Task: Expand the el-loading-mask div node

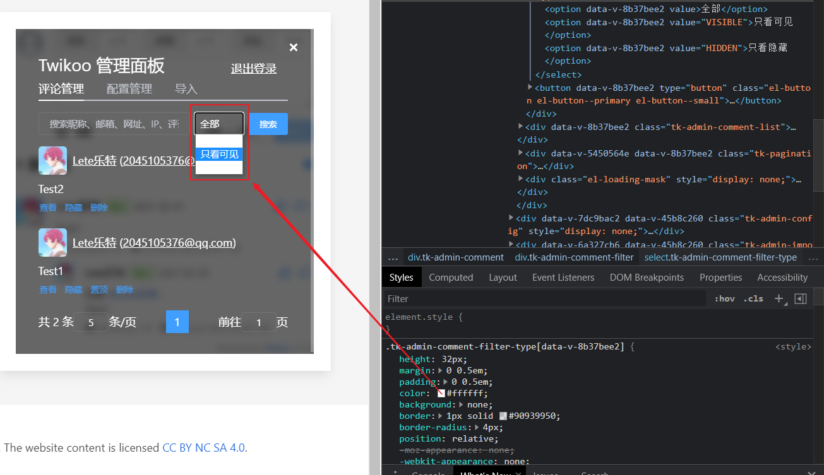Action: (520, 179)
